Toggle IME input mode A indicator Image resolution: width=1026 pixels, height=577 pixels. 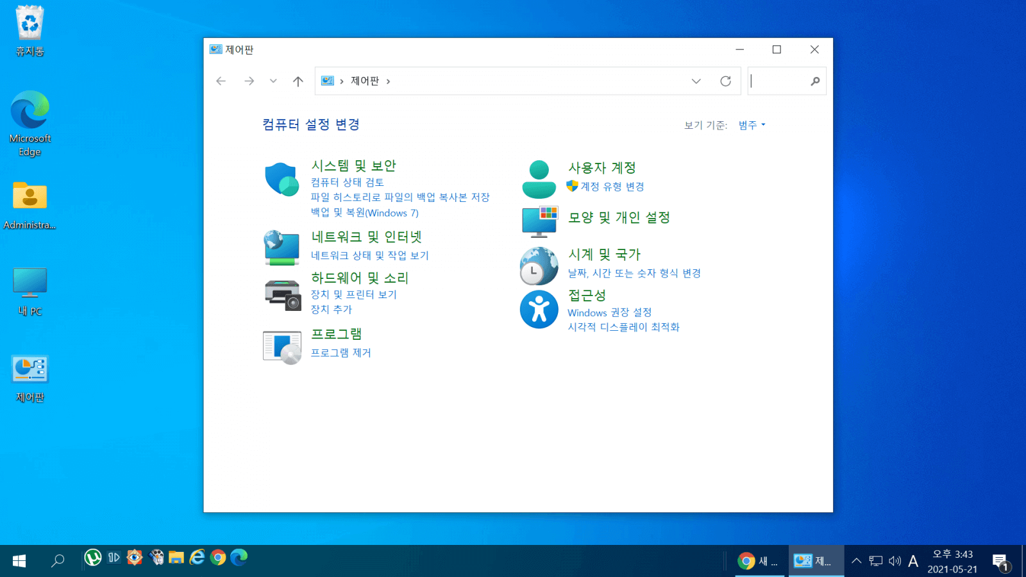(x=913, y=561)
